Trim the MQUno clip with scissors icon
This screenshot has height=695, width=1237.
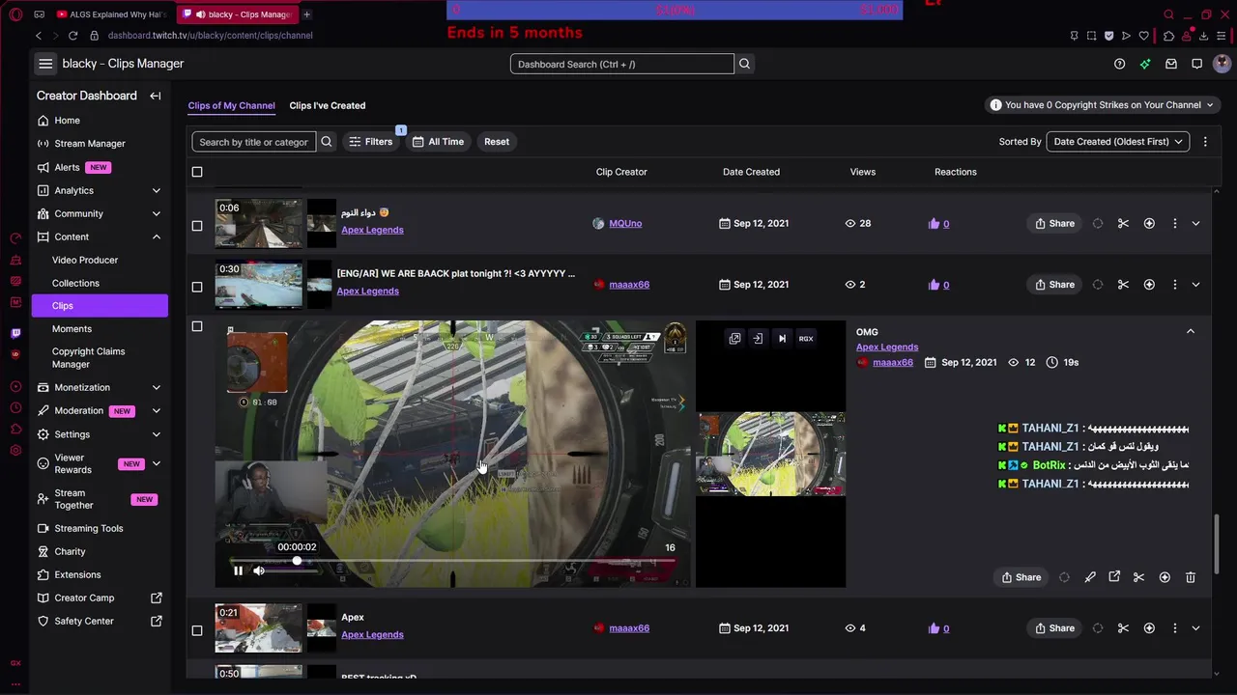point(1123,223)
